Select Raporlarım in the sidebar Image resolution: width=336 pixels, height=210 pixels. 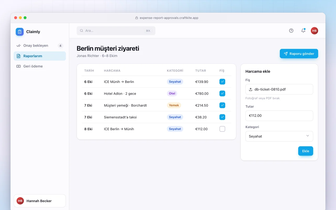40,56
